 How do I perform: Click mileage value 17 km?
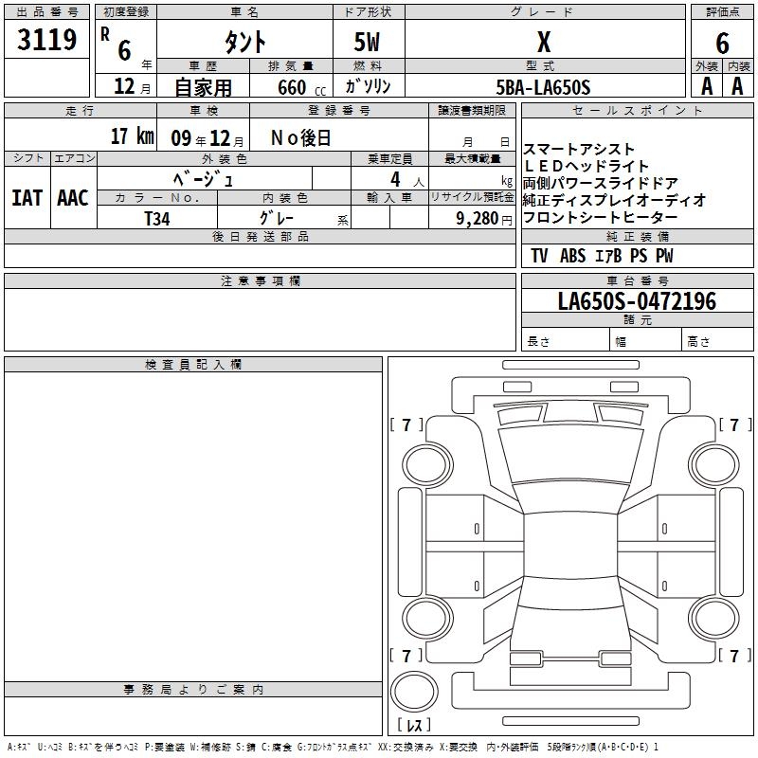pyautogui.click(x=133, y=135)
